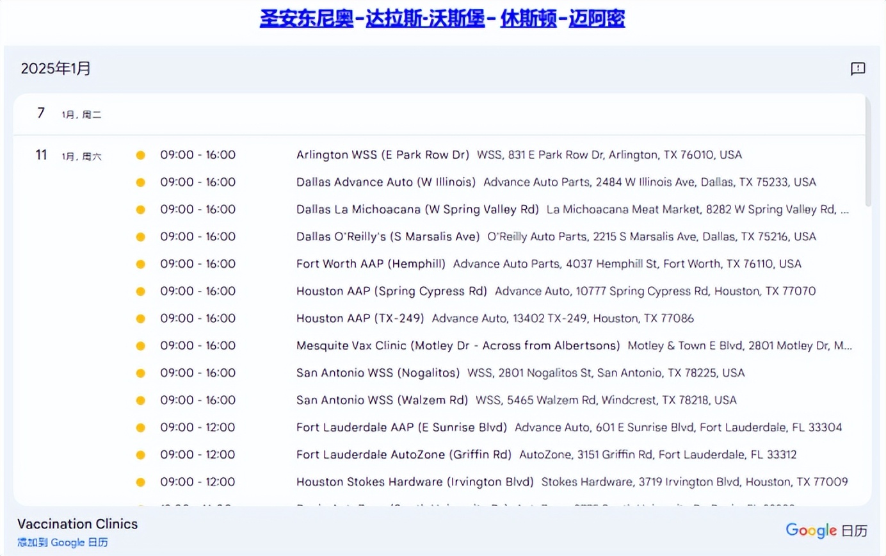This screenshot has width=886, height=556.
Task: Select the date 11 1月, 周六 label
Action: pos(68,156)
